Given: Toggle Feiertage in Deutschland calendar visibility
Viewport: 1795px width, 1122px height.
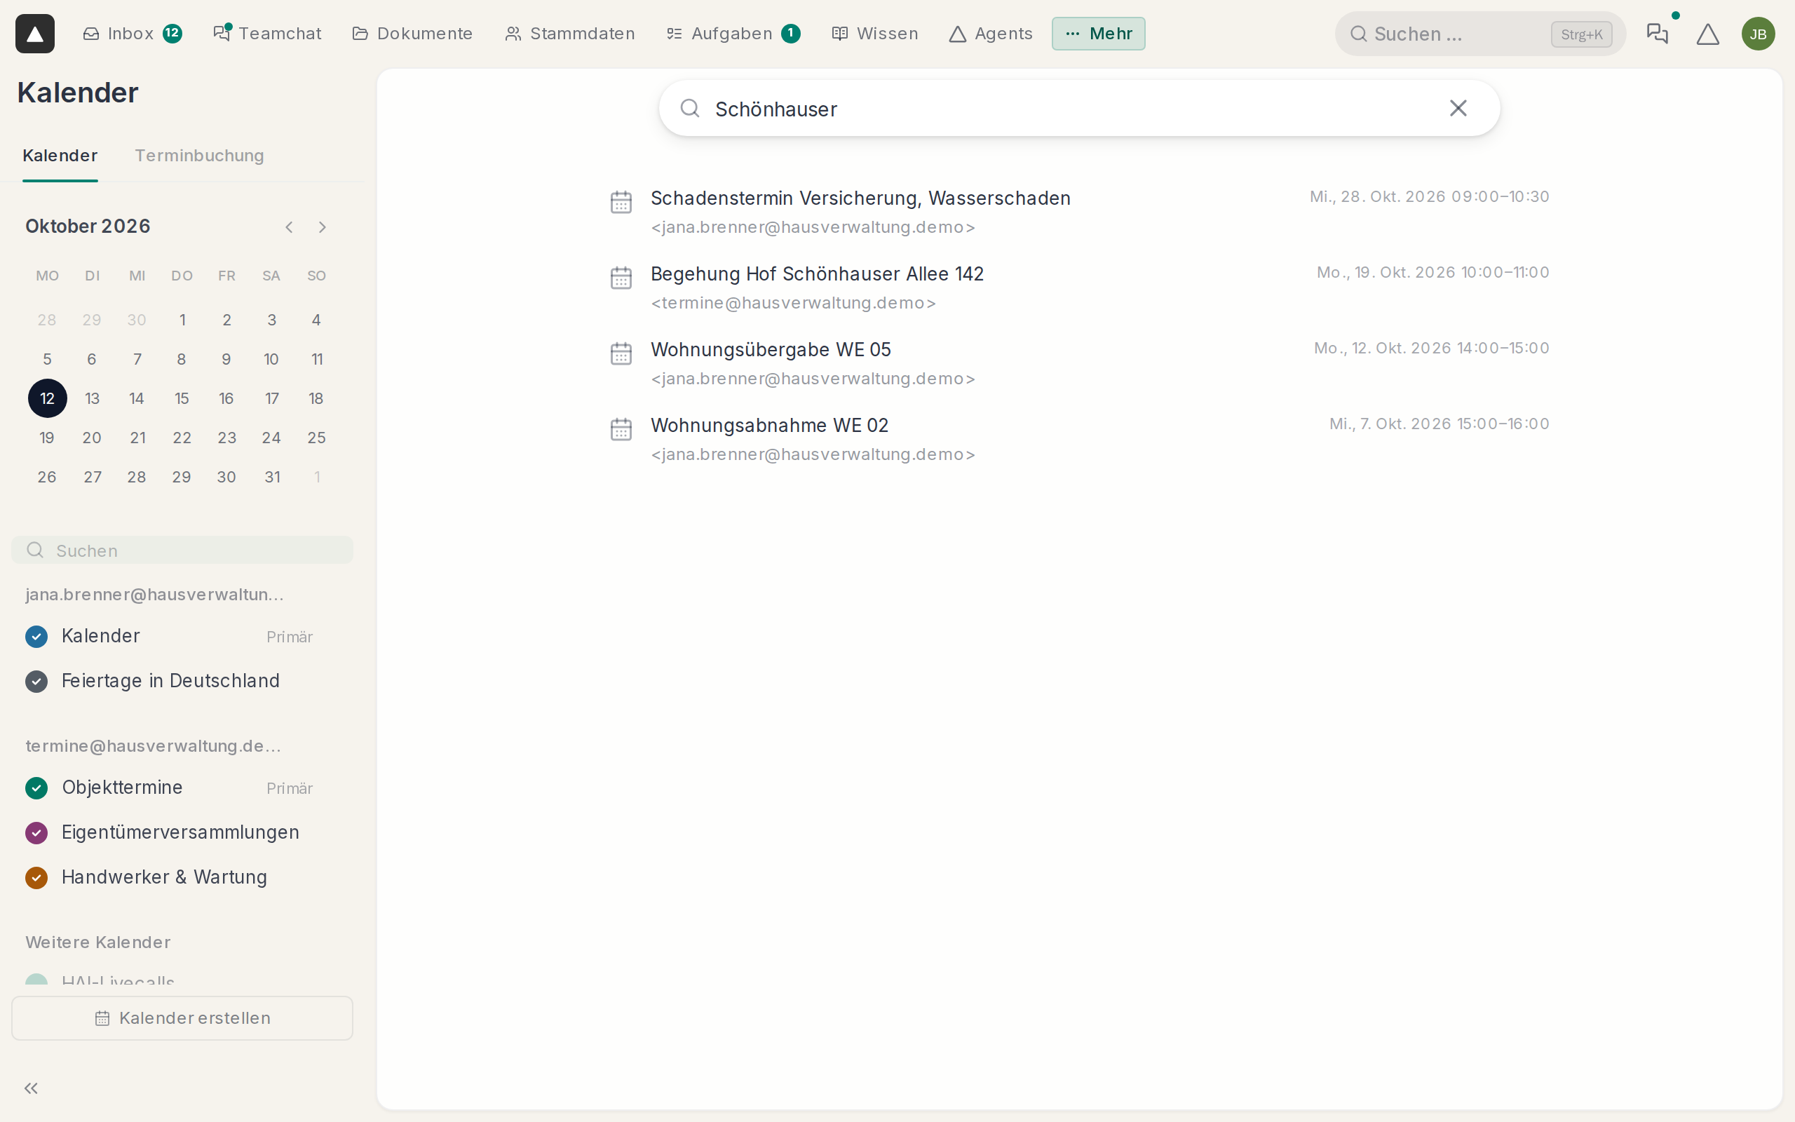Looking at the screenshot, I should [36, 681].
